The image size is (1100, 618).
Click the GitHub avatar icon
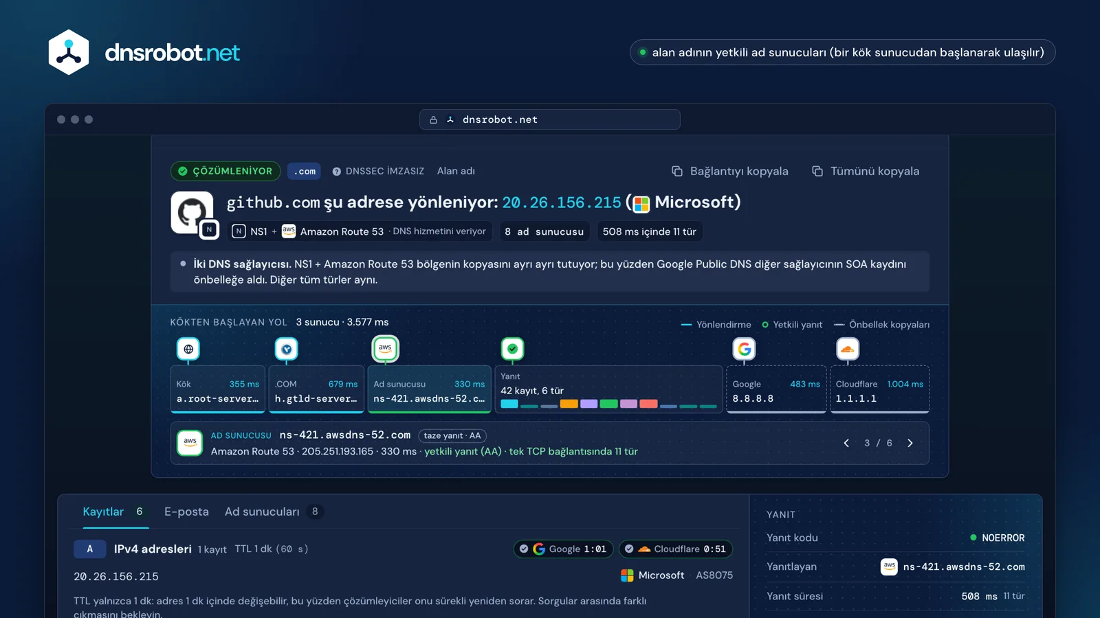[x=191, y=212]
